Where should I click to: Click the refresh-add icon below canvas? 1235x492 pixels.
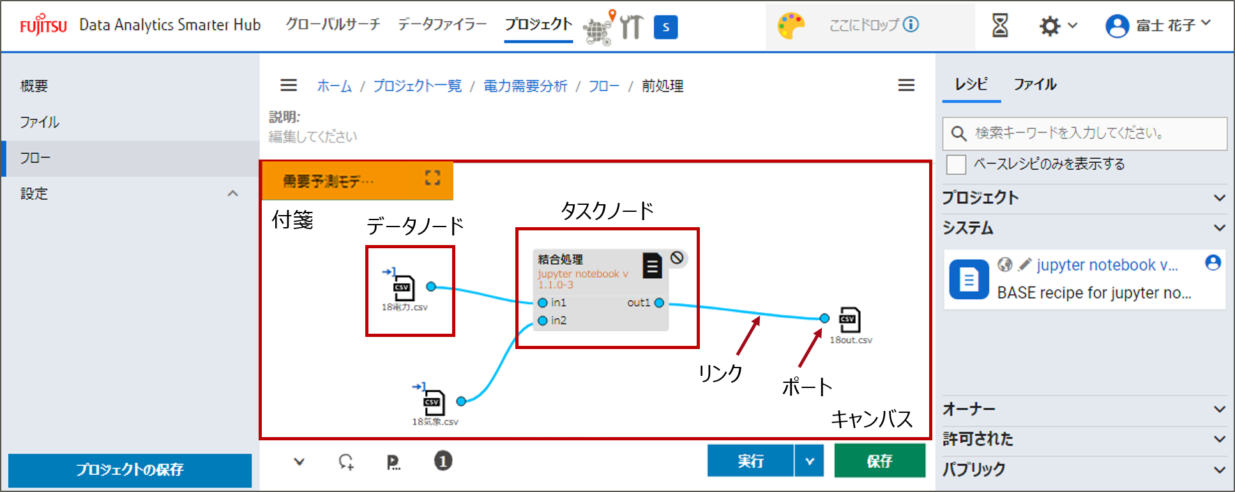(x=345, y=461)
